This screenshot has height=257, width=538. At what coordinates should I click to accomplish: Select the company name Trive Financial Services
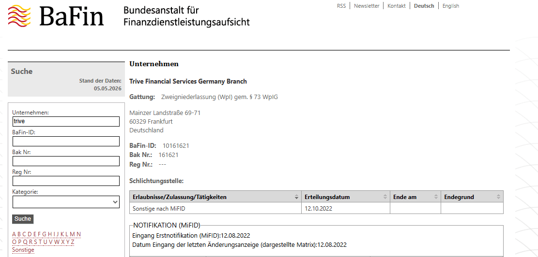coord(188,82)
